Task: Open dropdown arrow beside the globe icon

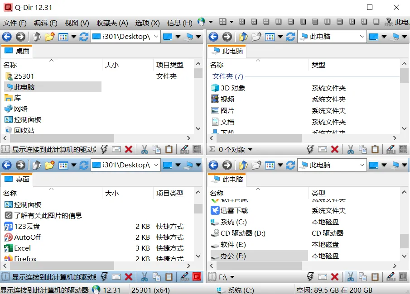Action: [x=211, y=22]
